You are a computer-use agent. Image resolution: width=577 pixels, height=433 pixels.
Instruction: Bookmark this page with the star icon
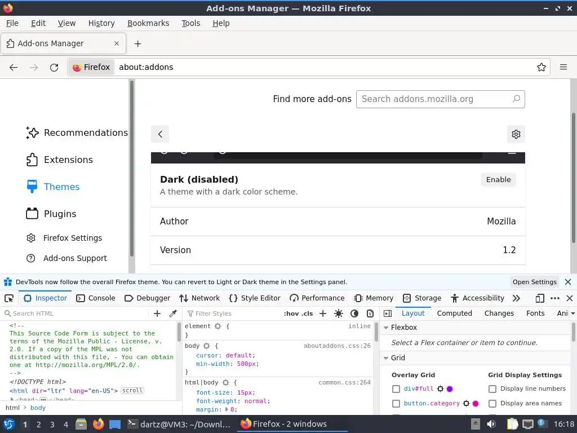542,67
